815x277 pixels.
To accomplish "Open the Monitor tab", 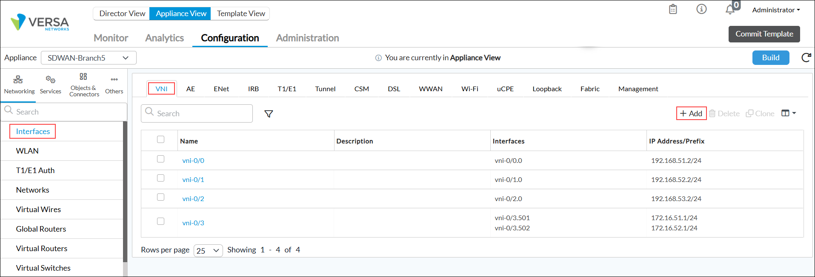I will point(111,38).
